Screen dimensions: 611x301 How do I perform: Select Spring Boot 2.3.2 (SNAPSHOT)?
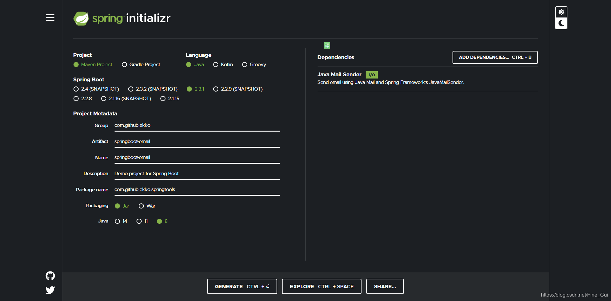(153, 89)
